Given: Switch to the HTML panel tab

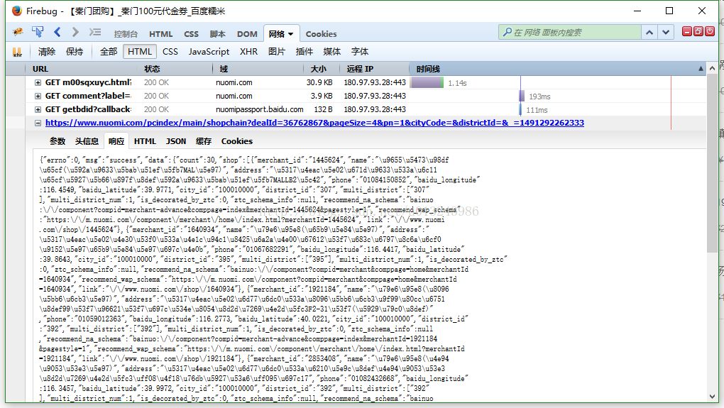Looking at the screenshot, I should point(160,34).
